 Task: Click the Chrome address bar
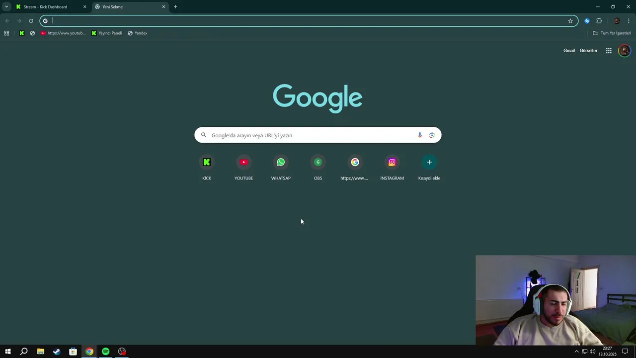coord(308,21)
